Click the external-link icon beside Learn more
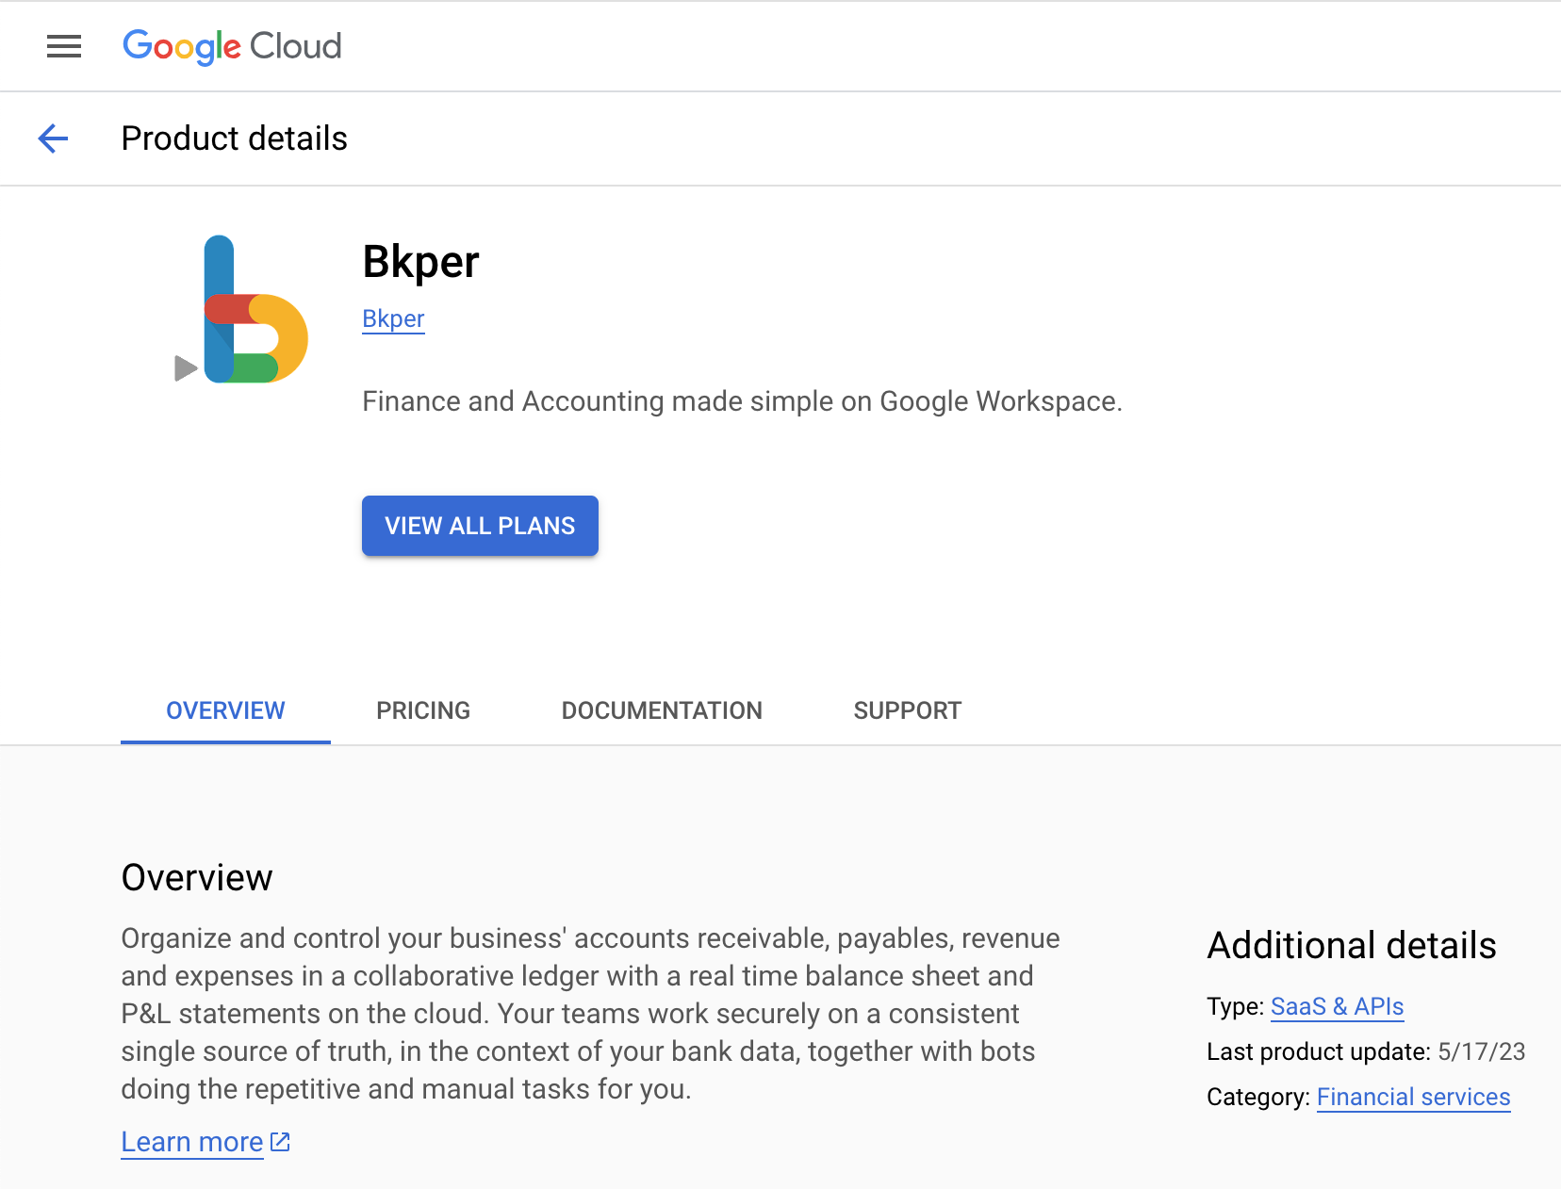 [278, 1141]
